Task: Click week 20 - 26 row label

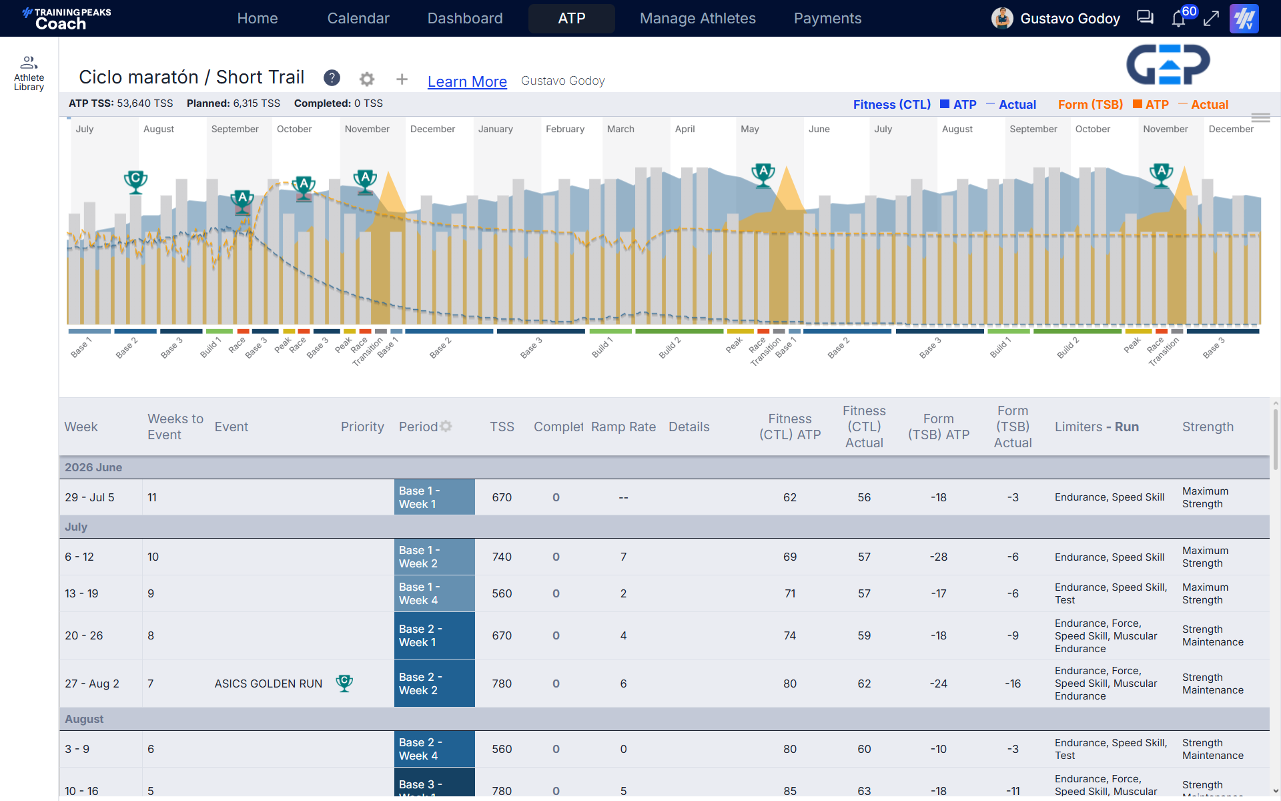Action: [84, 635]
